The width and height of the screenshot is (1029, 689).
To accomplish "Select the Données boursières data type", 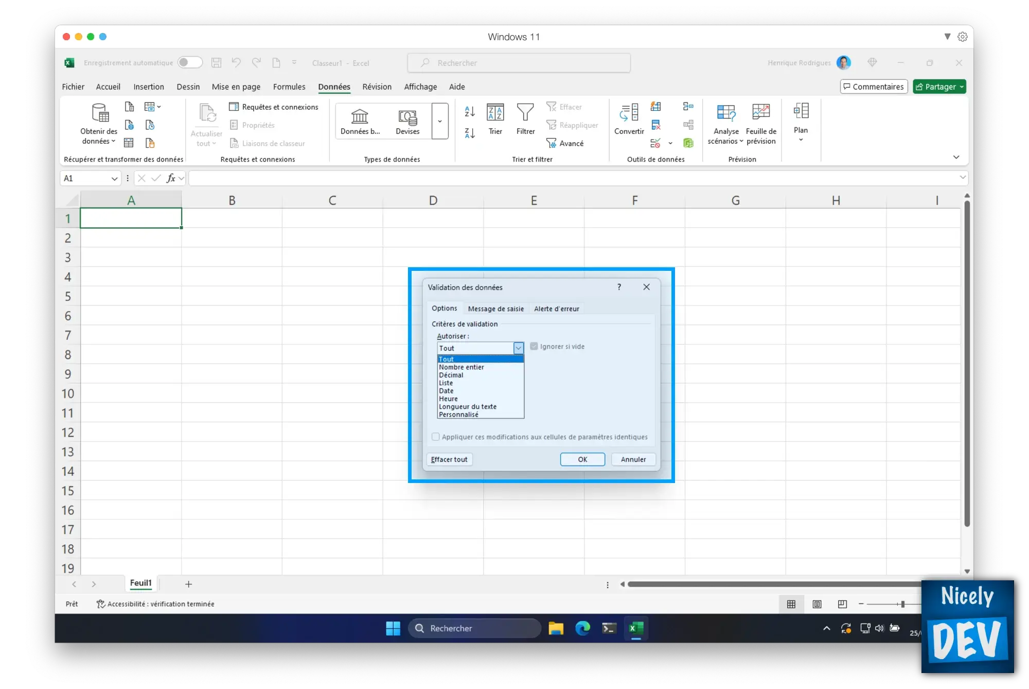I will tap(360, 122).
